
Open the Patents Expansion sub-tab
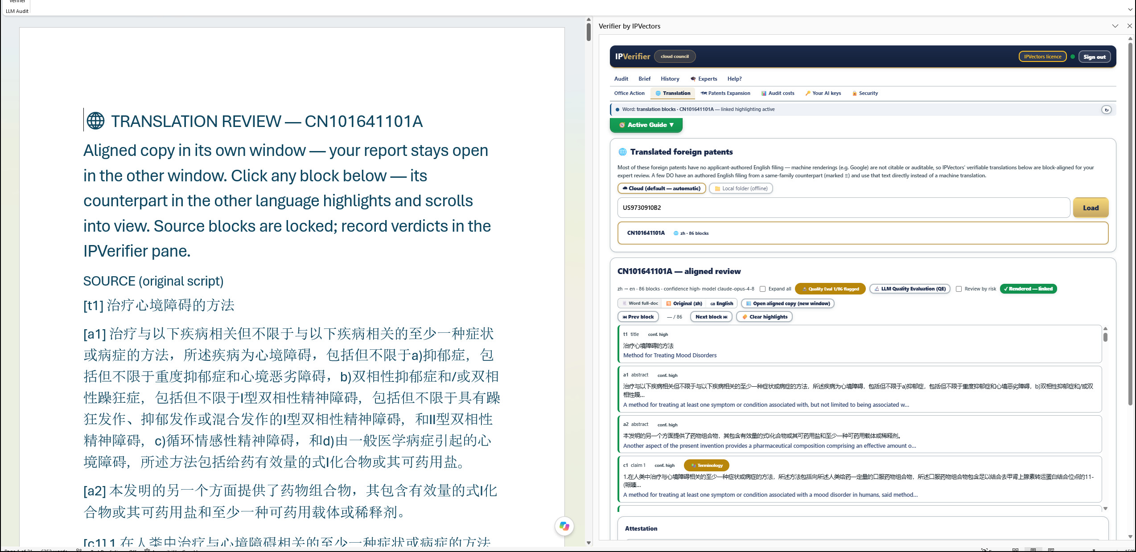[725, 93]
